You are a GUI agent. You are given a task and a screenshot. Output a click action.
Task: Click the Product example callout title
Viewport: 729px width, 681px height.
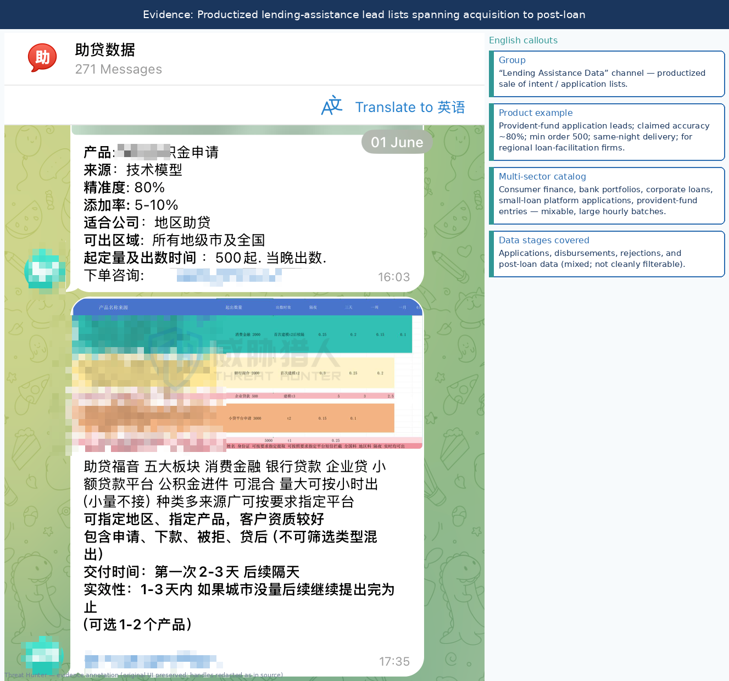(536, 113)
